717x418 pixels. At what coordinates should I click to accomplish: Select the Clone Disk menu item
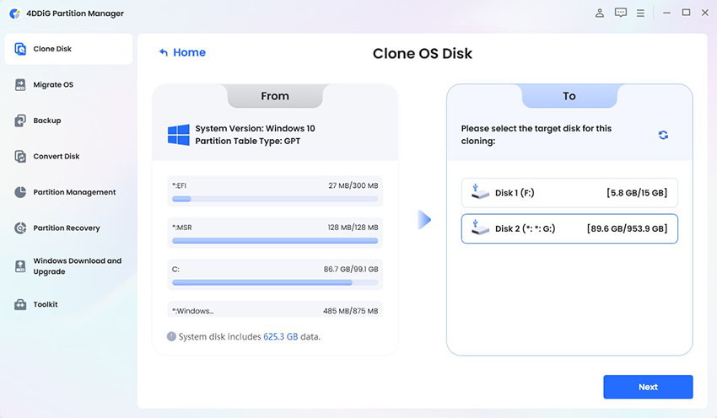tap(68, 49)
